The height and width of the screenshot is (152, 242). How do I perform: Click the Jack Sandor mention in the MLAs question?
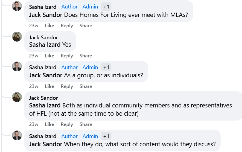pos(46,15)
